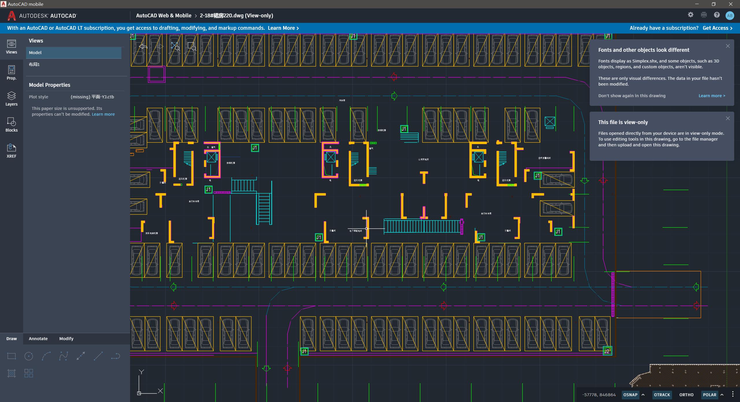This screenshot has width=740, height=402.
Task: Click Don't show again in this drawing
Action: coord(632,96)
